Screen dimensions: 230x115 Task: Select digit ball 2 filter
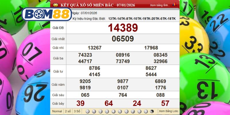click(100, 112)
